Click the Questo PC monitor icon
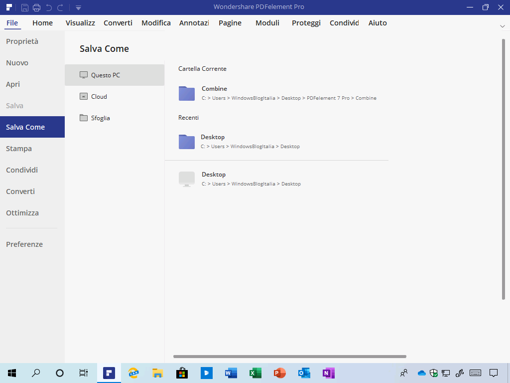The height and width of the screenshot is (383, 510). click(84, 75)
